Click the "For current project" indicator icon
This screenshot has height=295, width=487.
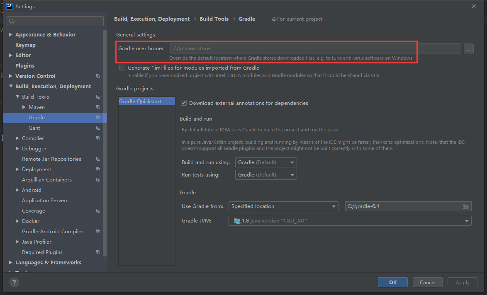pyautogui.click(x=273, y=19)
